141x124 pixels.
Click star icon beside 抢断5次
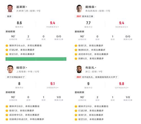pyautogui.click(x=76, y=59)
